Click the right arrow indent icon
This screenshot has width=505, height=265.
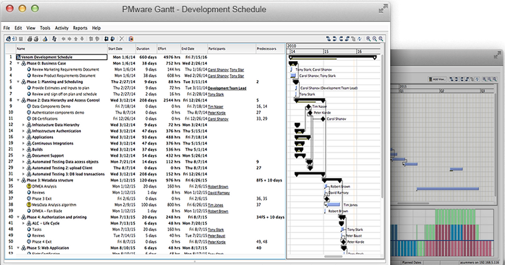click(69, 38)
